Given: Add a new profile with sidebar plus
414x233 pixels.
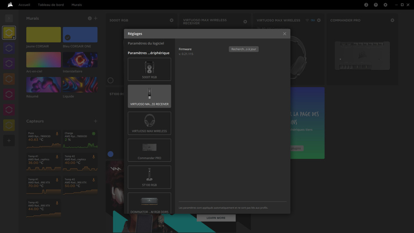Looking at the screenshot, I should point(9,140).
